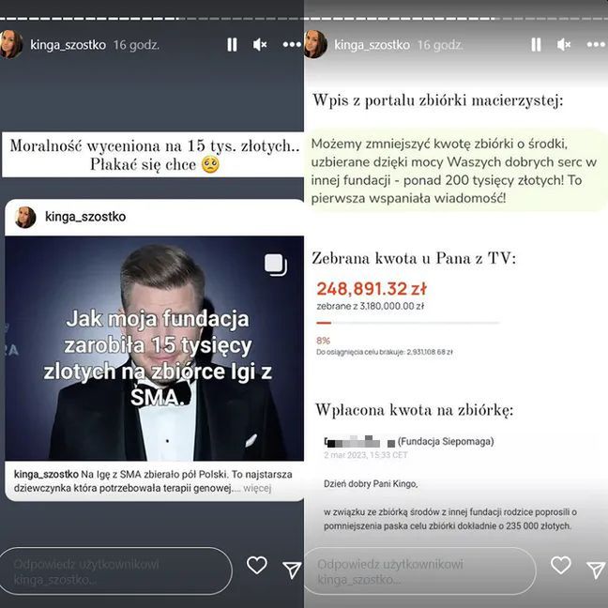Screen dimensions: 608x608
Task: Open the multi-image carousel icon on post
Action: 276,266
